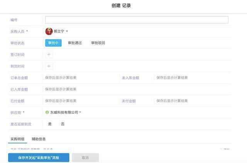Click the green supplier icon before 东威科技有限公司
This screenshot has width=247, height=163.
coord(47,112)
